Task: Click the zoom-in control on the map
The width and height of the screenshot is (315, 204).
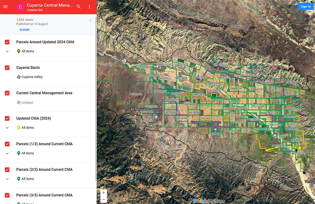Action: tap(104, 192)
